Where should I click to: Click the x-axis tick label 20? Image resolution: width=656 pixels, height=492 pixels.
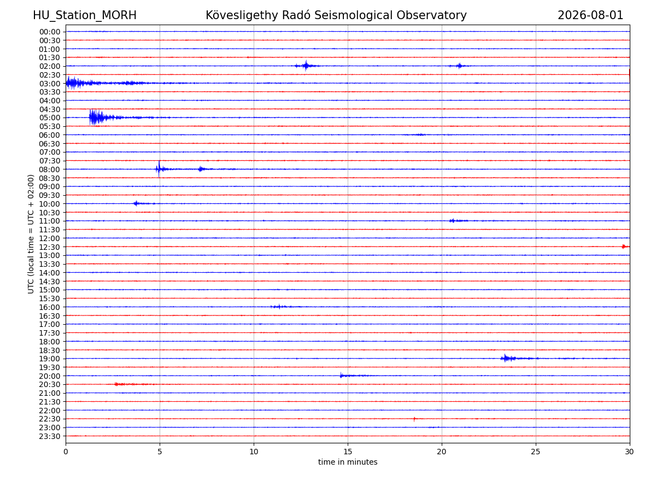pyautogui.click(x=442, y=452)
